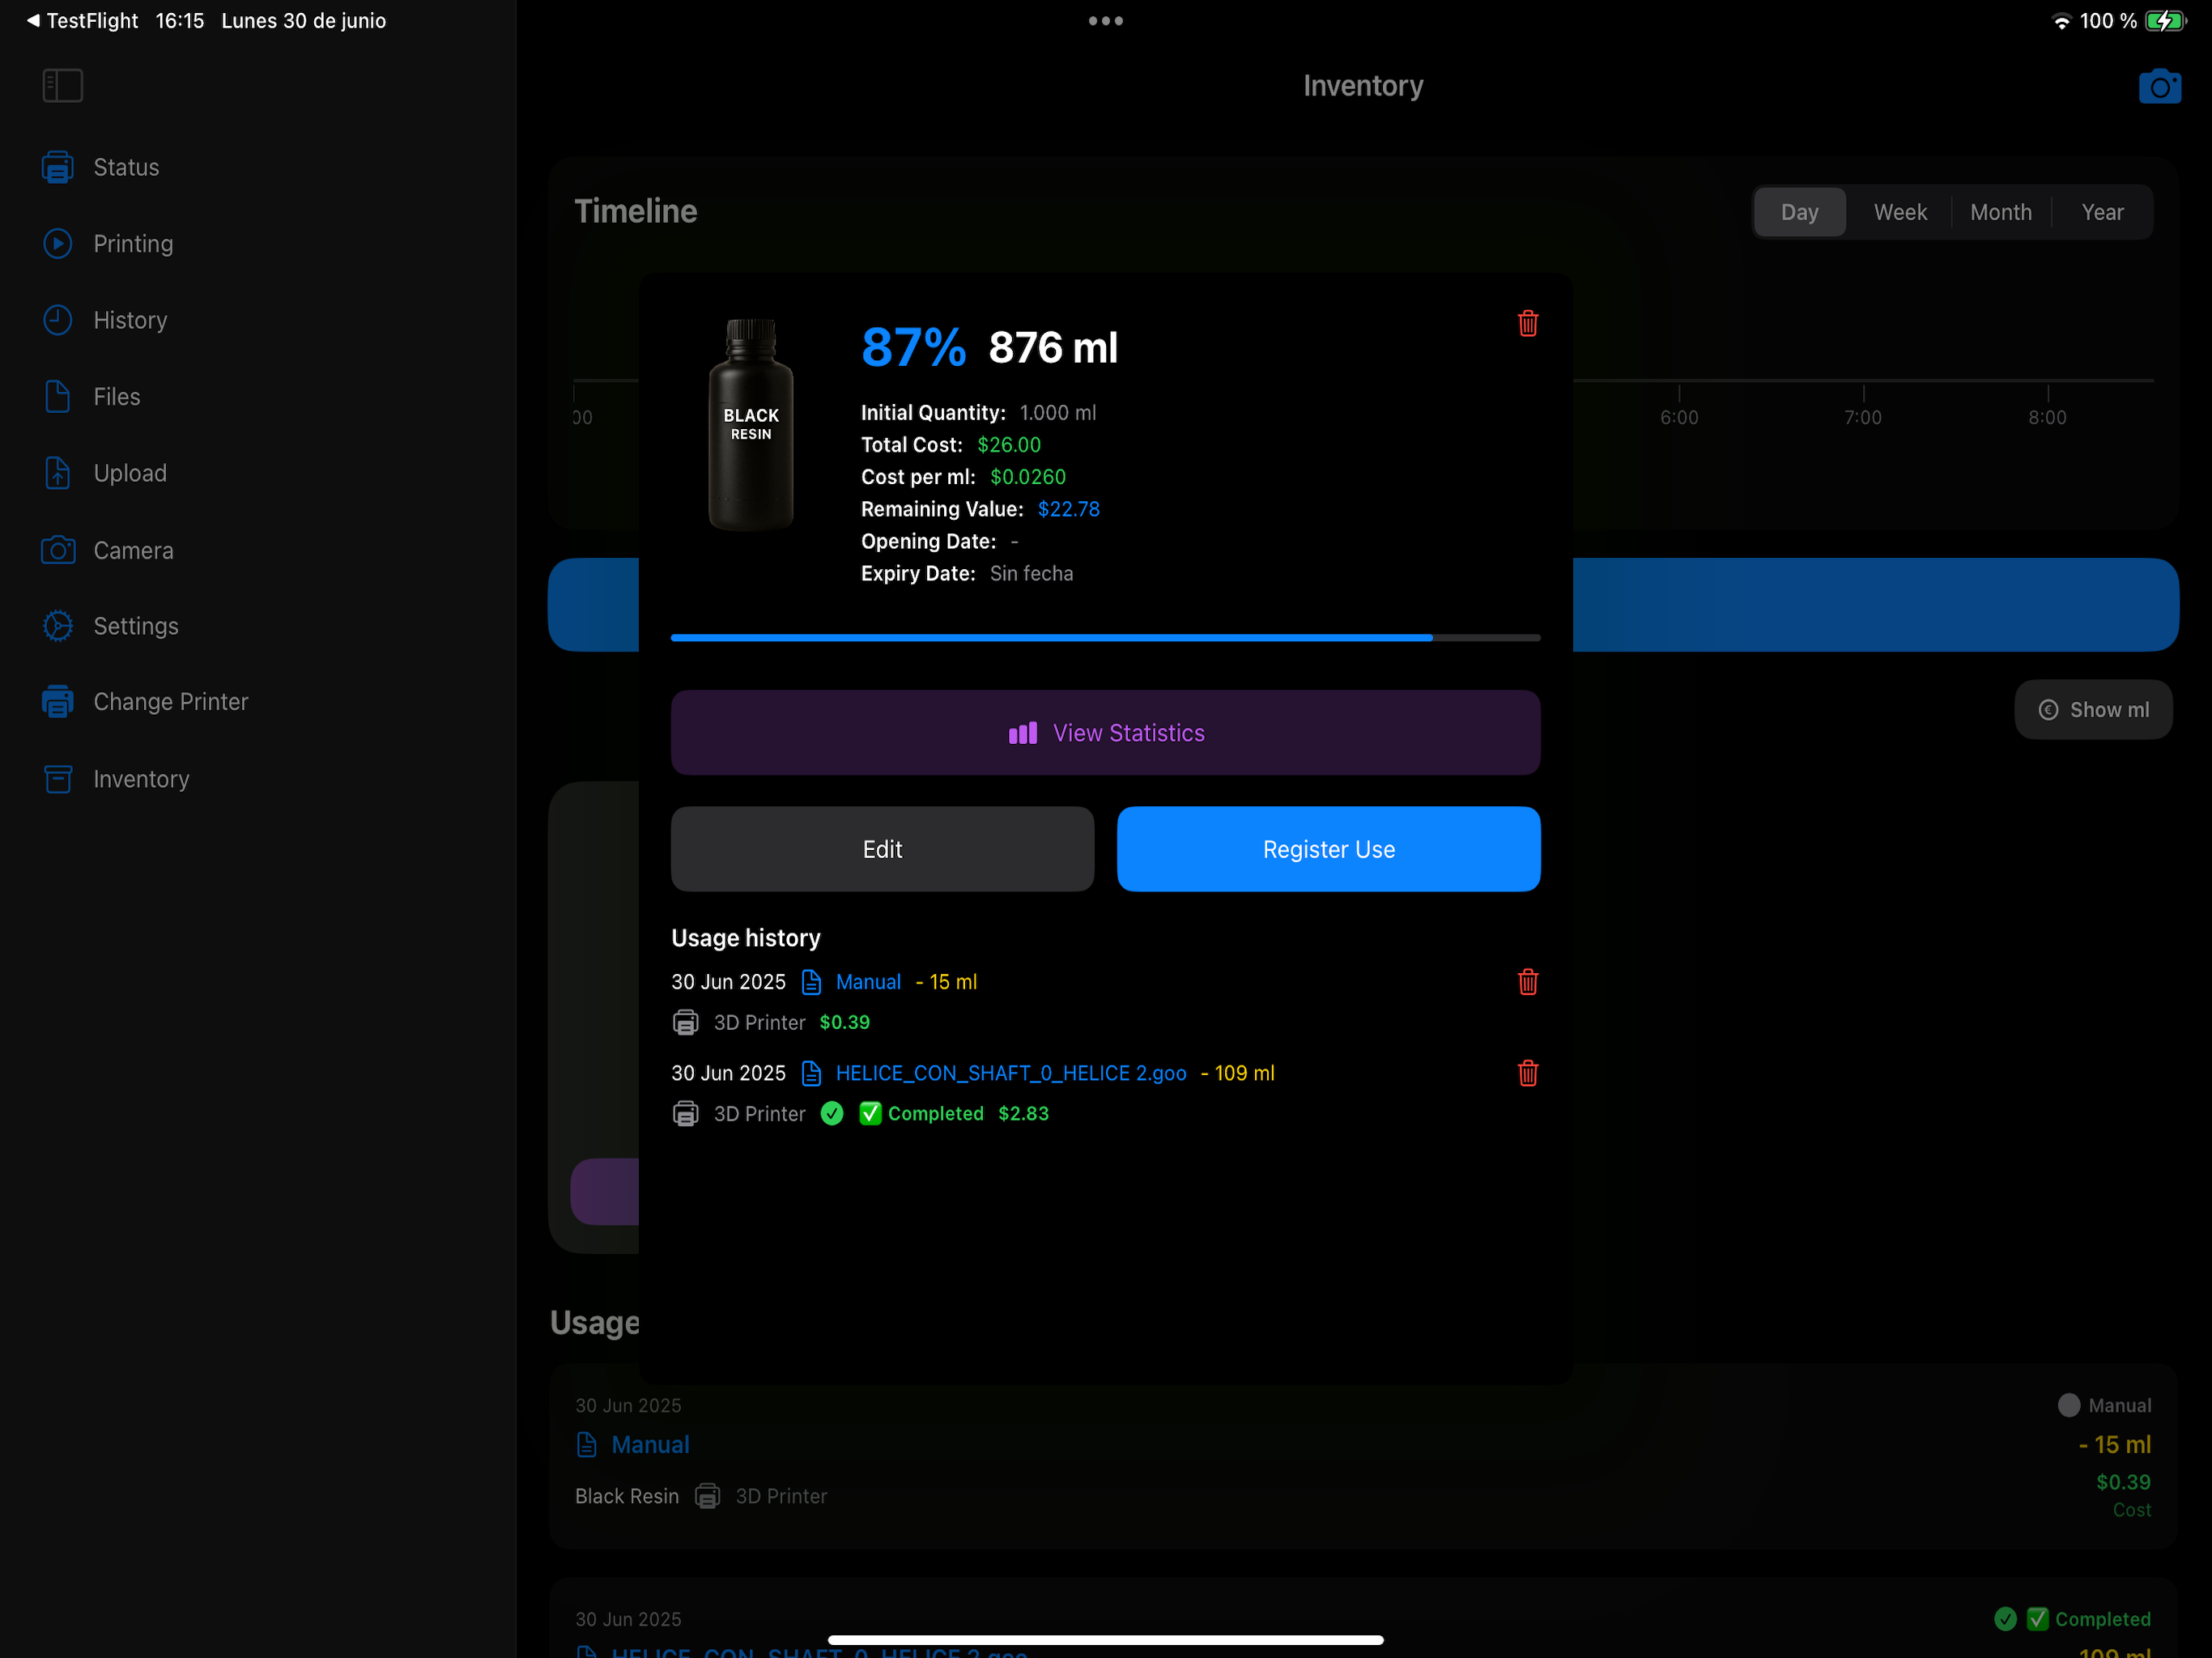
Task: Delete the Manual 15 ml usage entry
Action: pyautogui.click(x=1527, y=982)
